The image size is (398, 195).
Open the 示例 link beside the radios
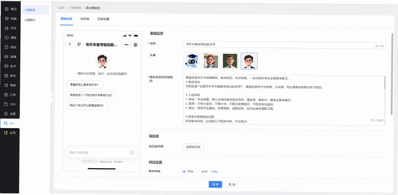pos(214,172)
